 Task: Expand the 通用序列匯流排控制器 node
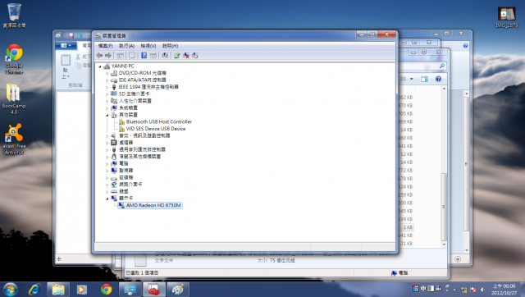tap(107, 150)
